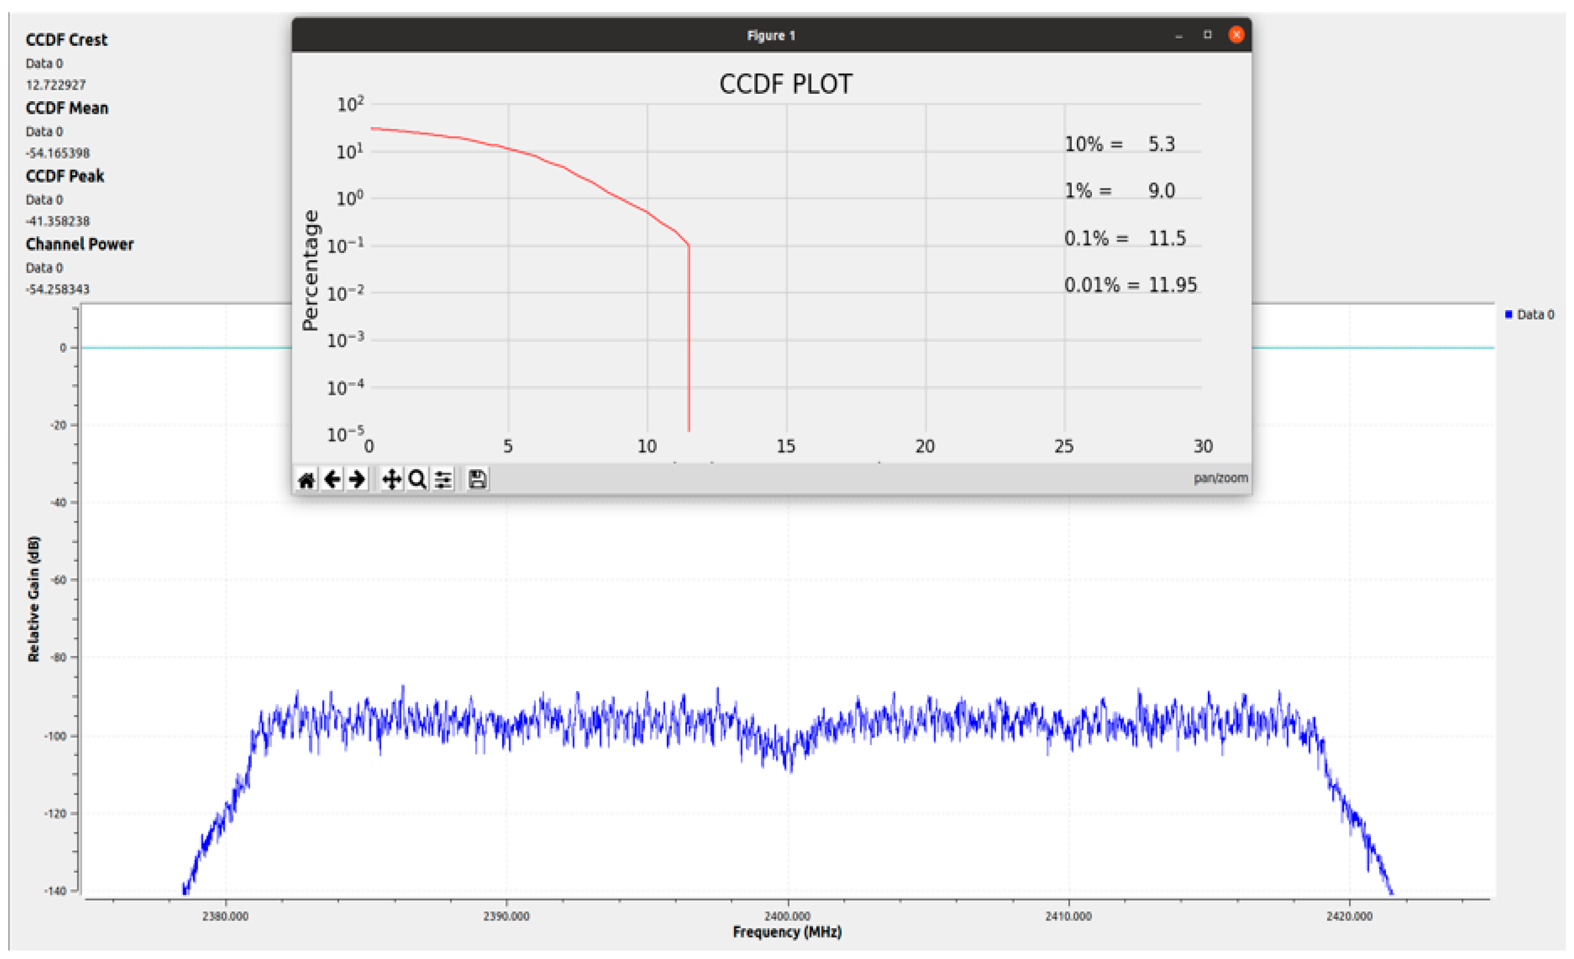Click the CCDF Mean label

(67, 108)
